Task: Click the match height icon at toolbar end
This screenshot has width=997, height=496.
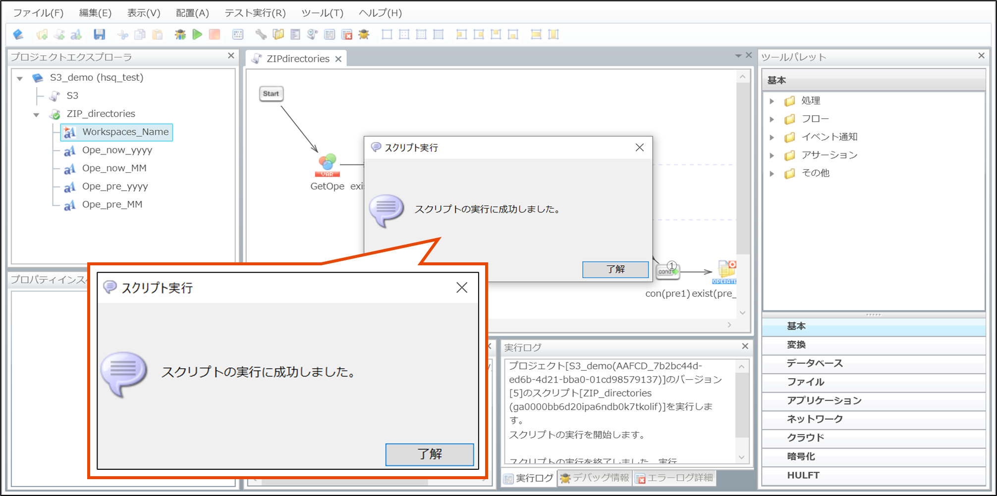Action: pos(554,34)
